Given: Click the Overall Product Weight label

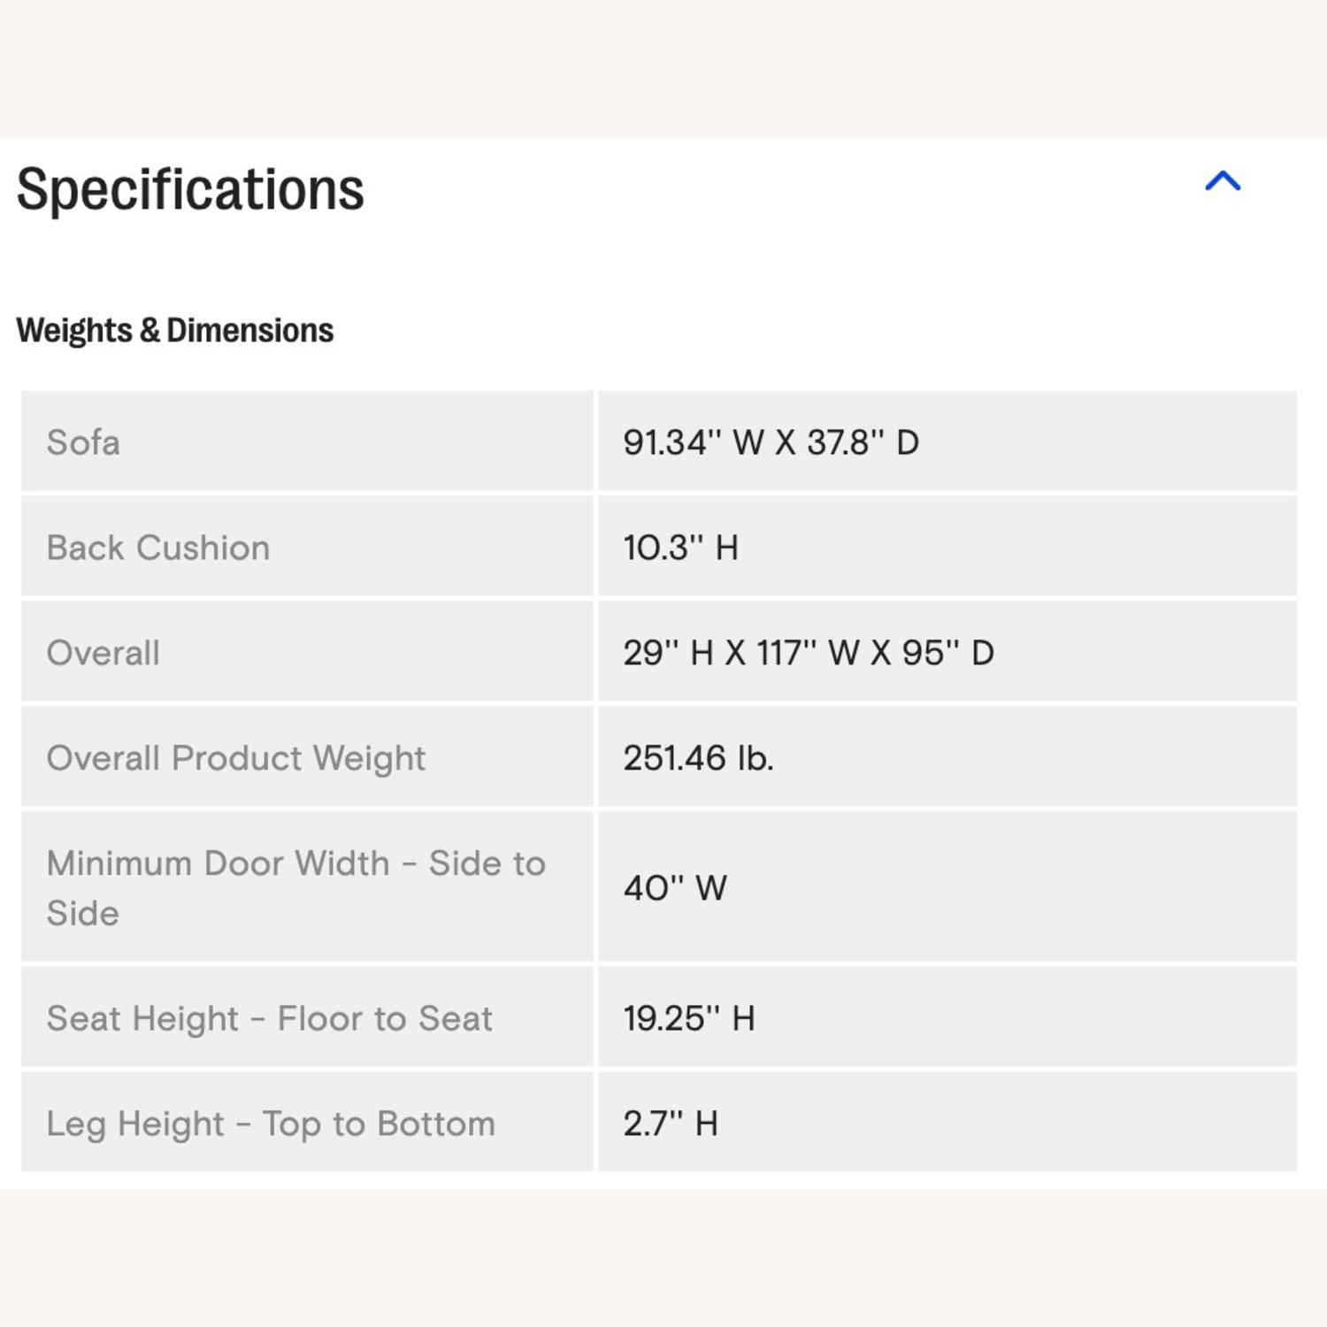Looking at the screenshot, I should (236, 758).
